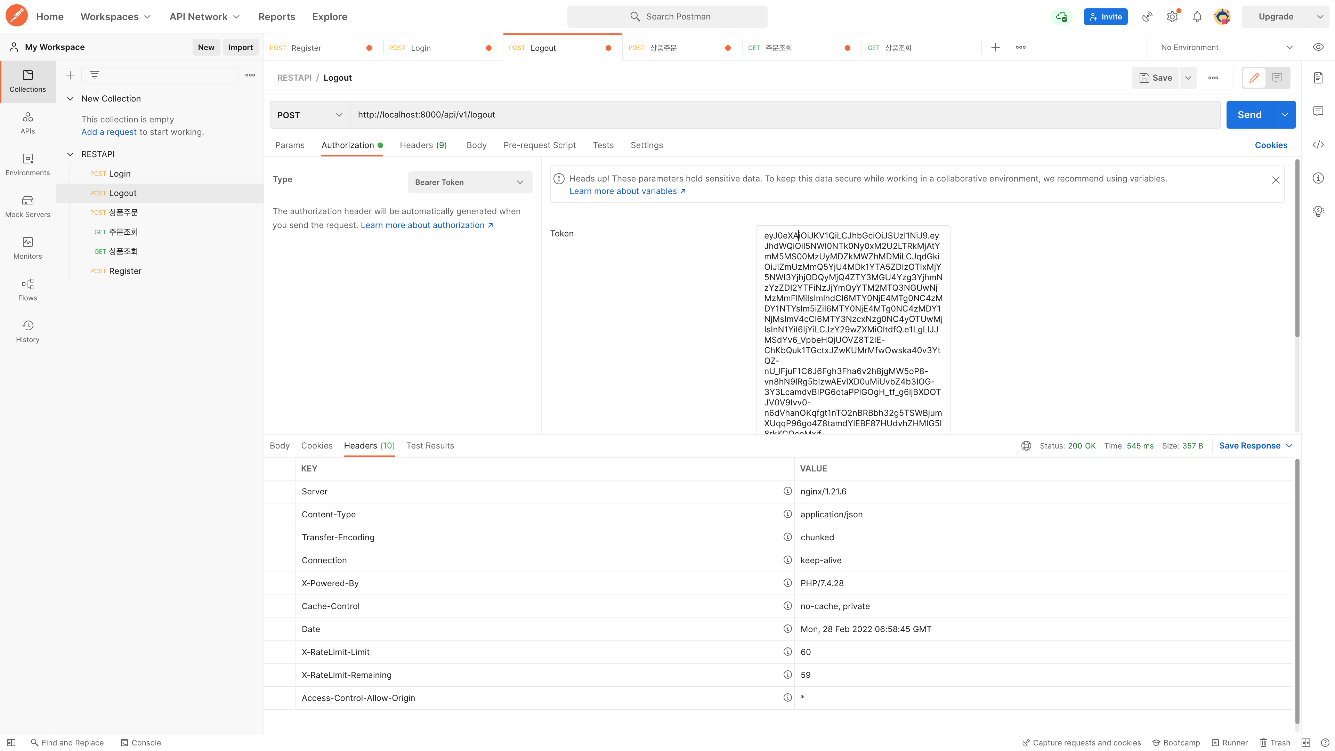Open the POST method dropdown
Viewport: 1335px width, 751px height.
[x=309, y=115]
